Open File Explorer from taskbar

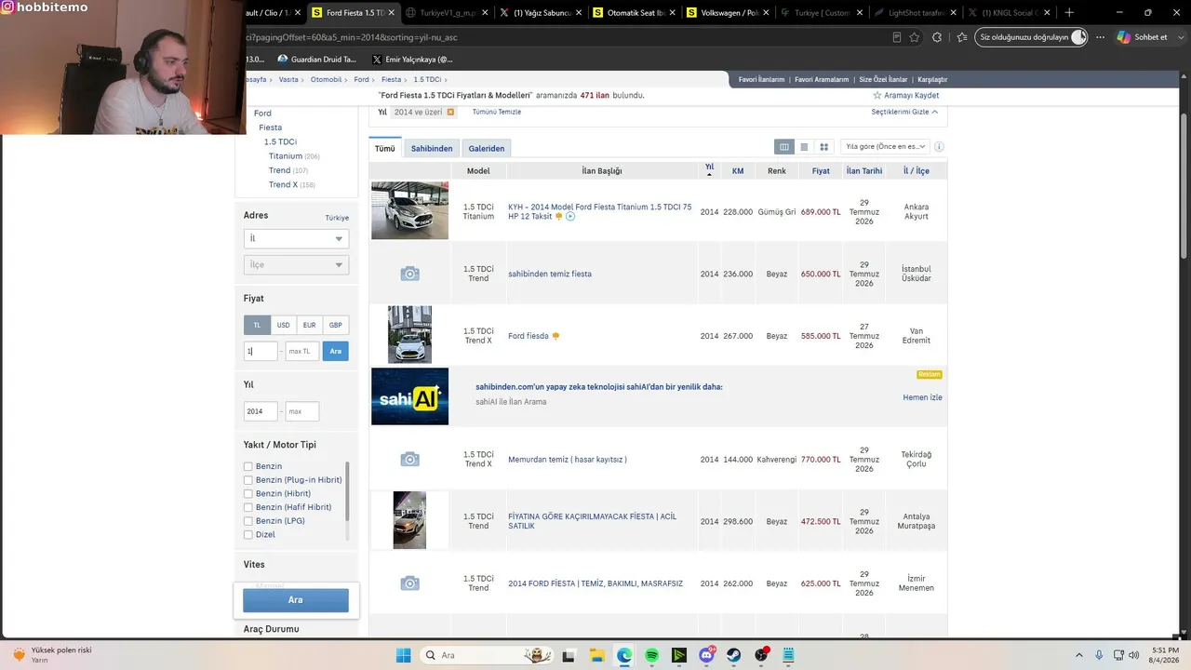(x=596, y=655)
